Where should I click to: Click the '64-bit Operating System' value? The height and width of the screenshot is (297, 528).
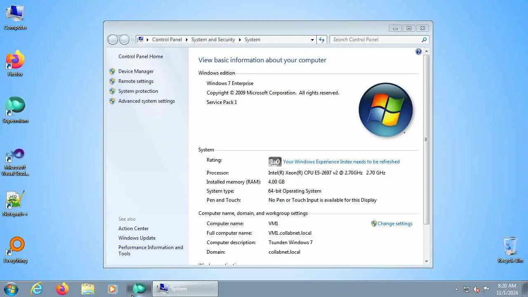[x=295, y=191]
